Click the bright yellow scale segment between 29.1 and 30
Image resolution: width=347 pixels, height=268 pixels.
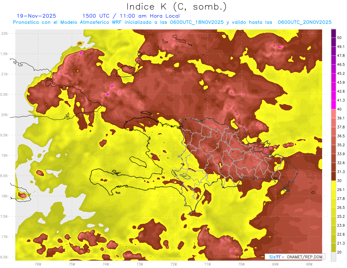click(333, 185)
